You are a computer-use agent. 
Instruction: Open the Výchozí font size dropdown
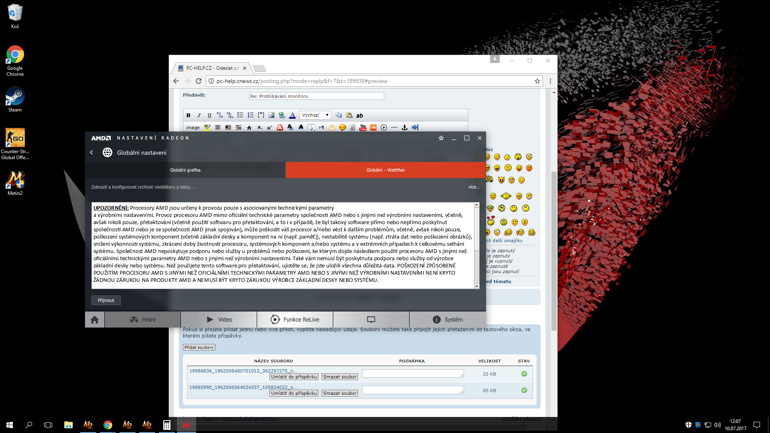(x=316, y=115)
